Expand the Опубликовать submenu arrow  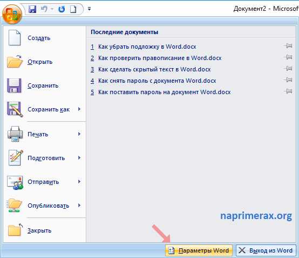tap(79, 206)
